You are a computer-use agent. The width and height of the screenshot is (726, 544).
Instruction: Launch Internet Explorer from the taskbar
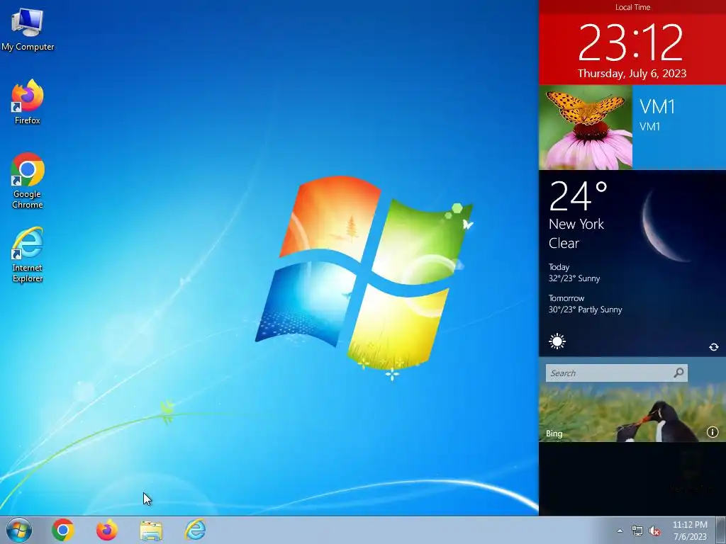195,530
